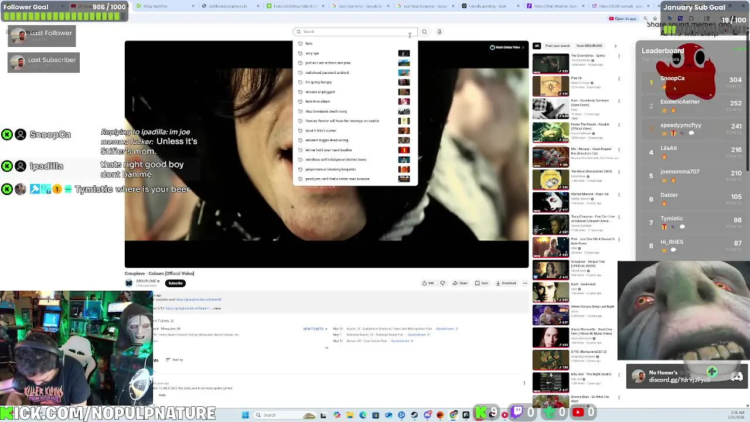Share the video
Screen dimensions: 750x422
coord(460,283)
